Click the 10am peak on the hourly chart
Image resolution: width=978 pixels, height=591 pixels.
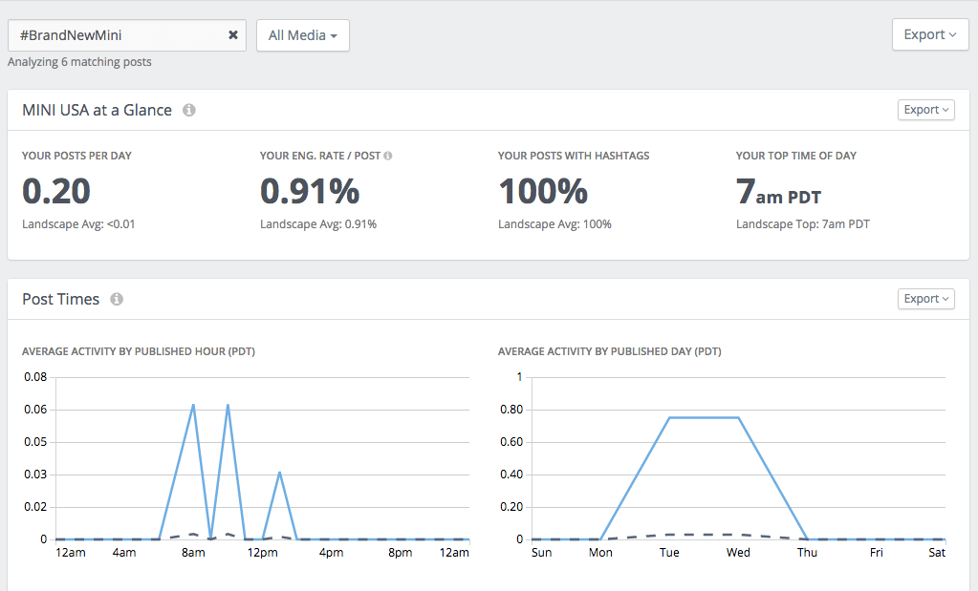(228, 405)
